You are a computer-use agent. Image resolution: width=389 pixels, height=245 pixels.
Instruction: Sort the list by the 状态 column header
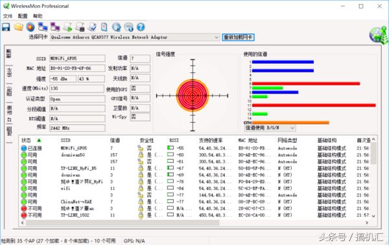(27, 140)
